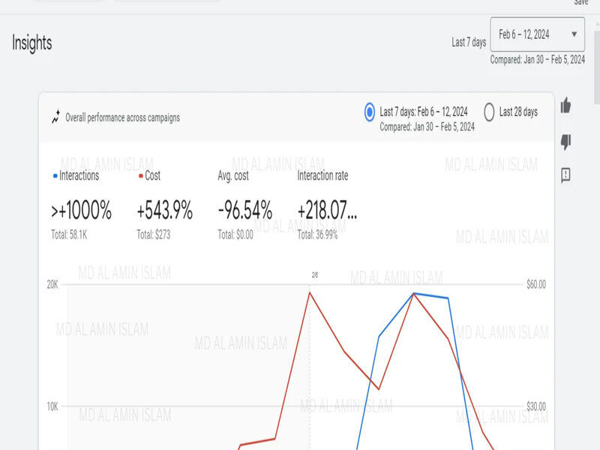This screenshot has width=600, height=450.
Task: Click the truncated +218.07... interaction rate value
Action: coord(327,210)
